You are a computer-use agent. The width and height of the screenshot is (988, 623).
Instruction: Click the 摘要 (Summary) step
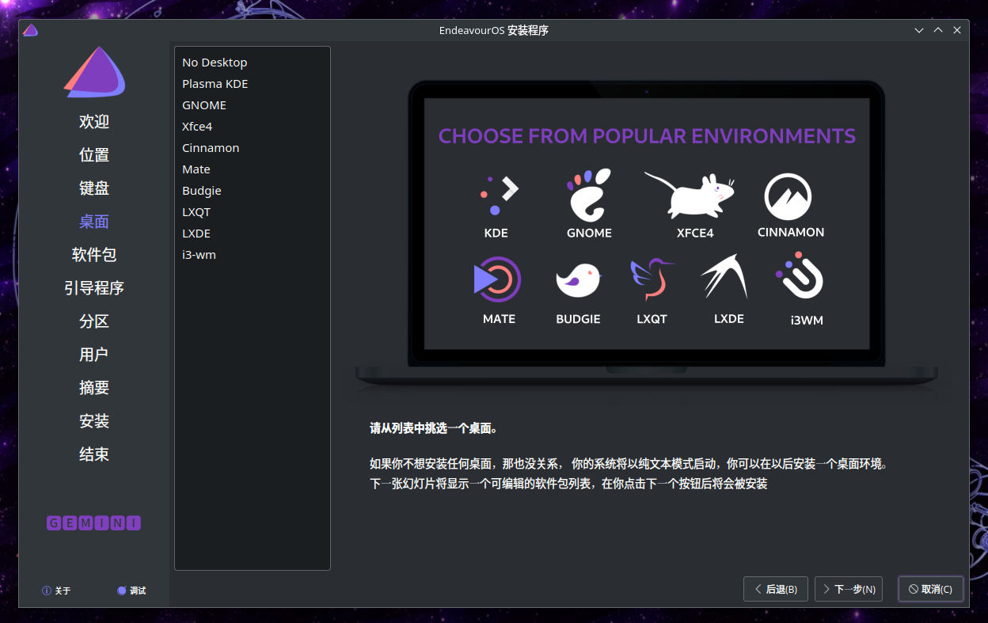(94, 388)
